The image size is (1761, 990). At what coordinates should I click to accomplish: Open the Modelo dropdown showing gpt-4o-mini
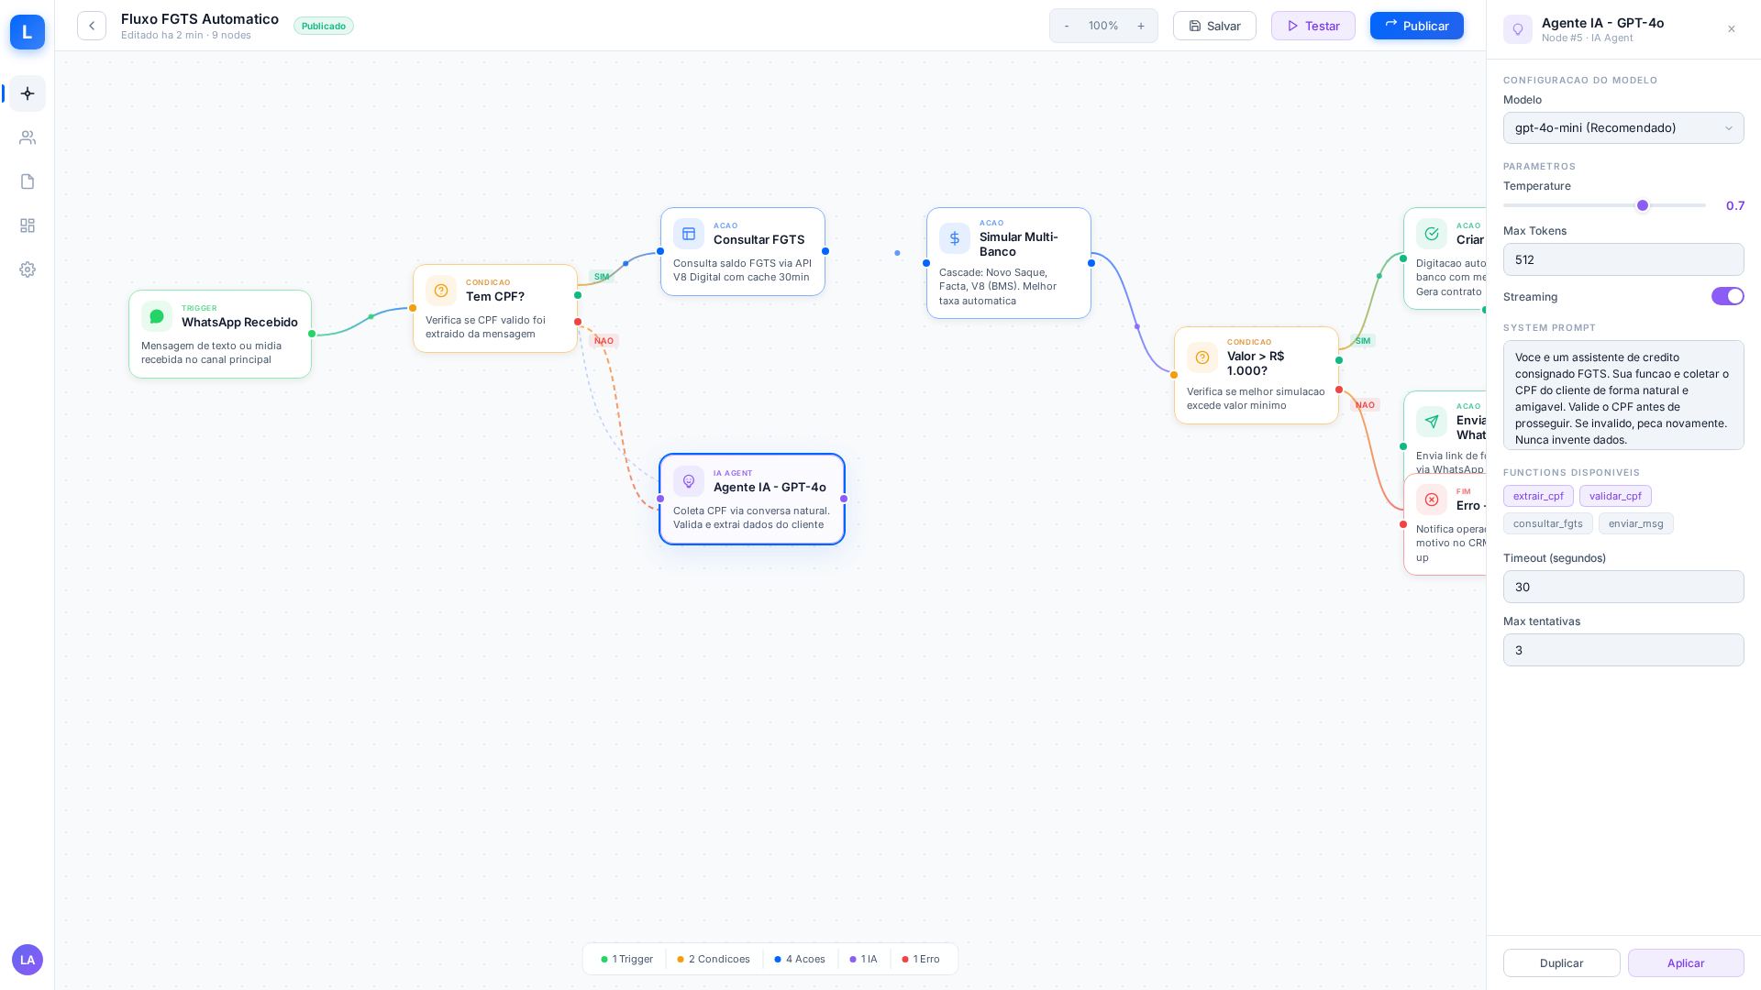coord(1623,128)
